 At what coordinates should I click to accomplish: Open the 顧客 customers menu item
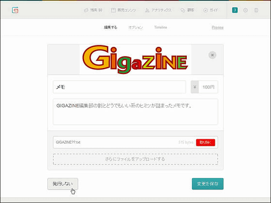(187, 10)
